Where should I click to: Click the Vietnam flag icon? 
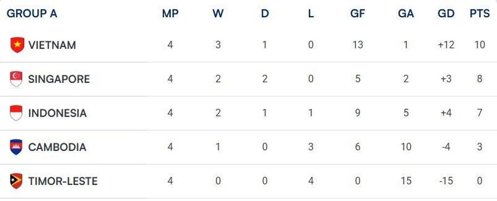[x=17, y=45]
